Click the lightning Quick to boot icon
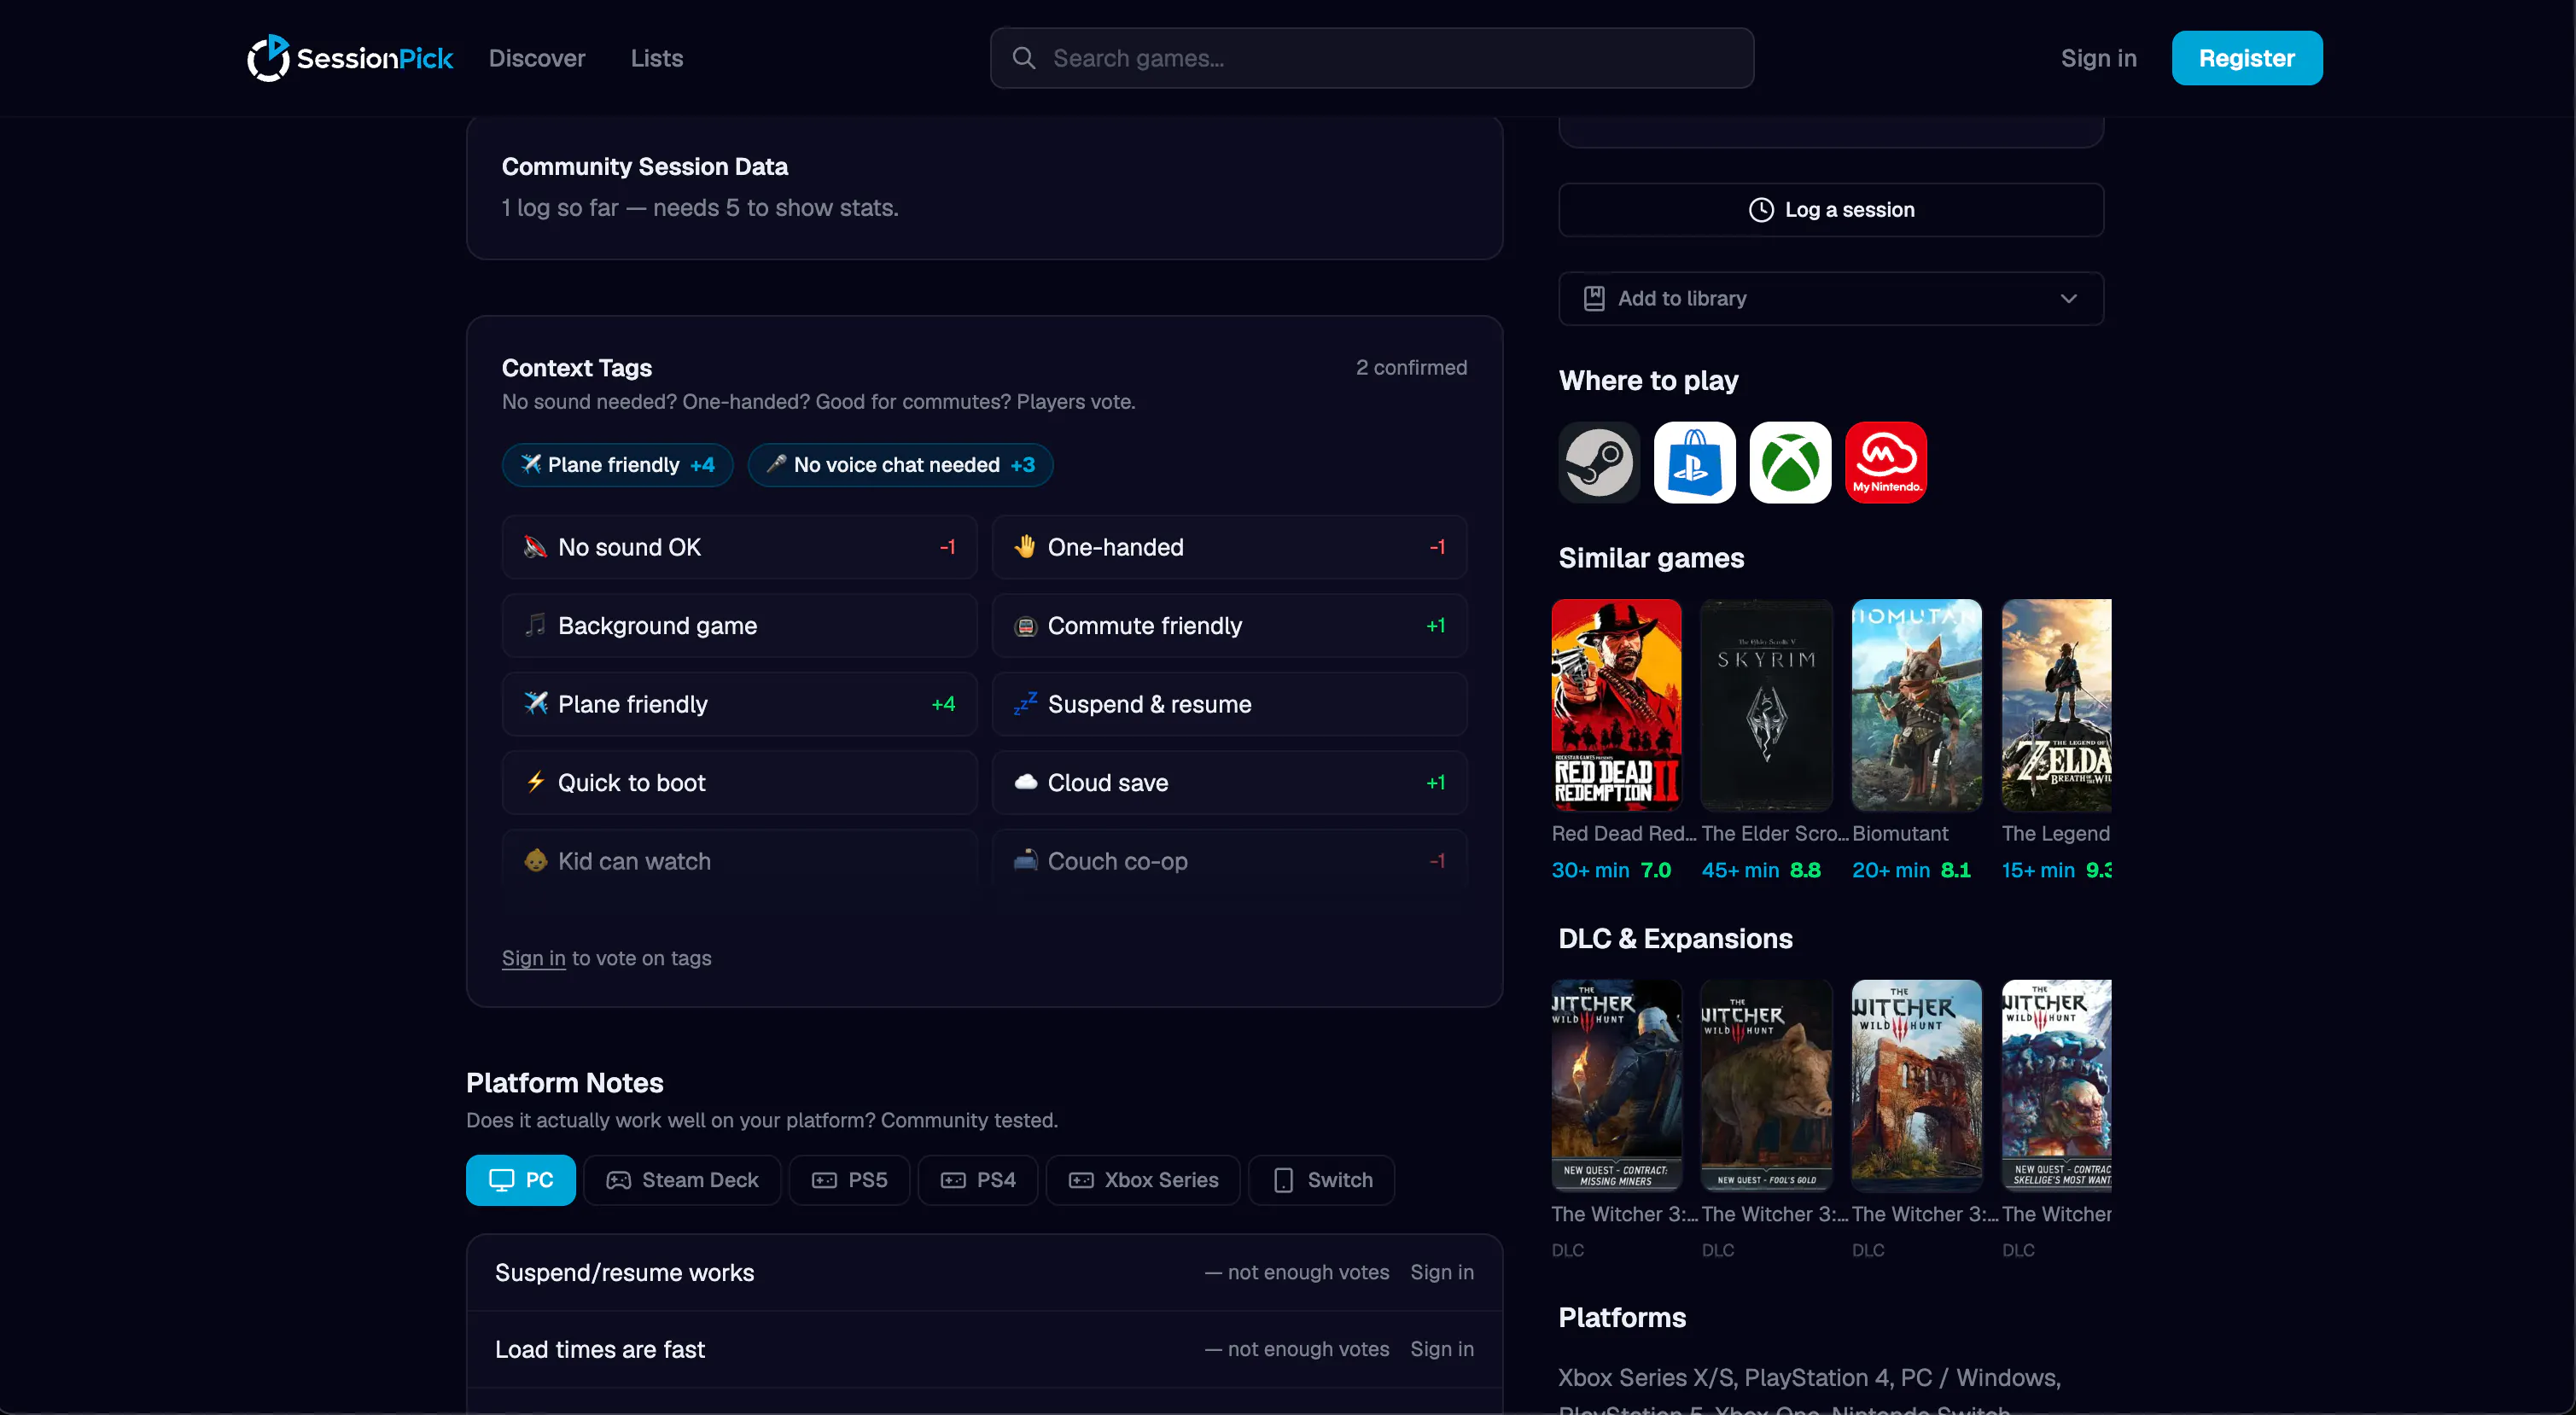Image resolution: width=2576 pixels, height=1415 pixels. tap(536, 782)
